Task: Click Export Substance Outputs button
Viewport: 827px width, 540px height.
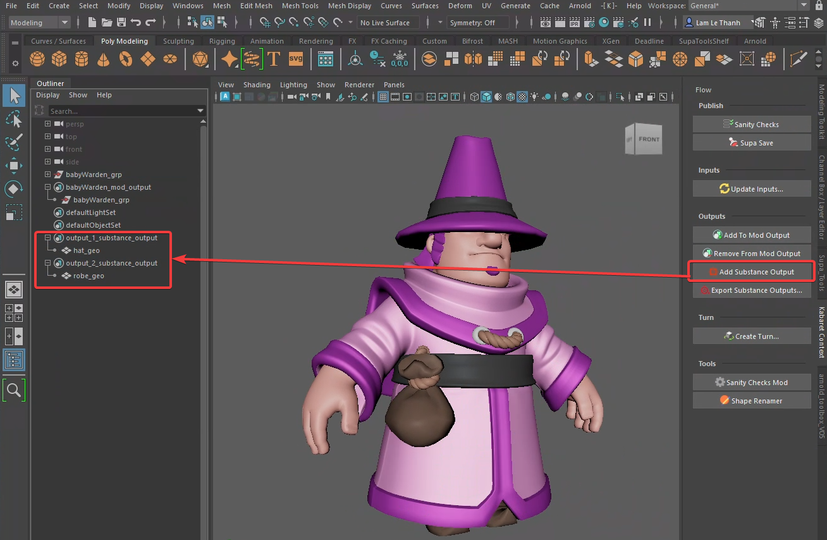Action: click(x=752, y=290)
